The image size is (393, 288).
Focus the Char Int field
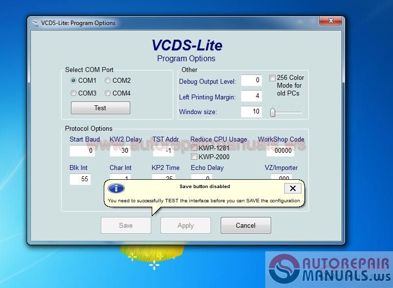click(x=120, y=177)
